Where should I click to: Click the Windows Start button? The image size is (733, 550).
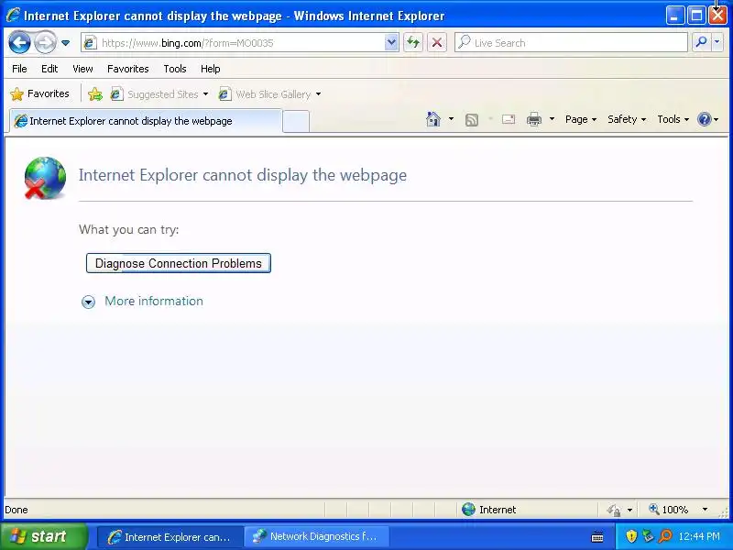pos(44,536)
